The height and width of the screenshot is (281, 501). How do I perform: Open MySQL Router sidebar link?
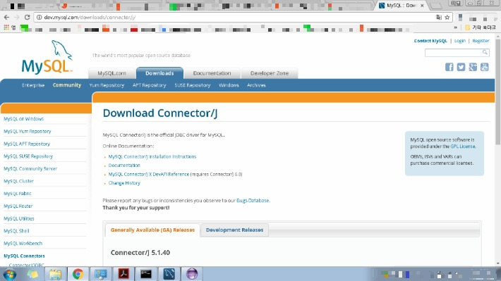point(18,206)
